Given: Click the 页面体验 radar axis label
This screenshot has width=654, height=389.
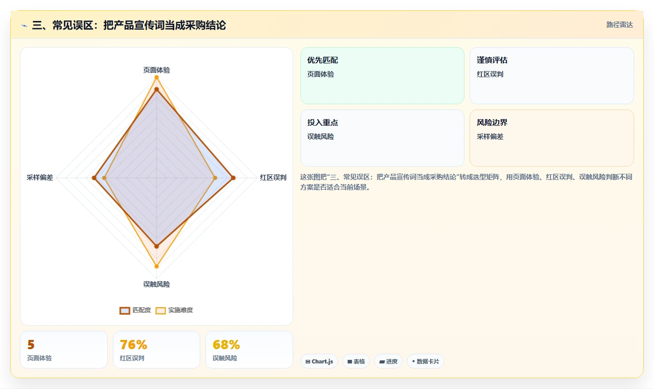Looking at the screenshot, I should point(156,70).
